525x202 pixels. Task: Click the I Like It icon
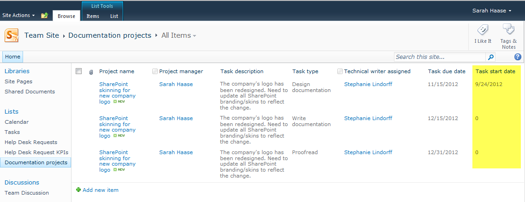[483, 30]
